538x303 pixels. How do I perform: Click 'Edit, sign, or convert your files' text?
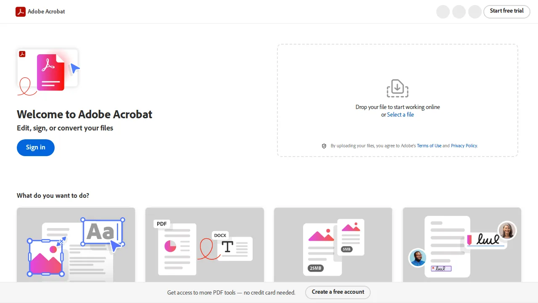click(x=65, y=128)
